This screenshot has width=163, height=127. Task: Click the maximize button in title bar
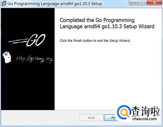[x=142, y=3]
